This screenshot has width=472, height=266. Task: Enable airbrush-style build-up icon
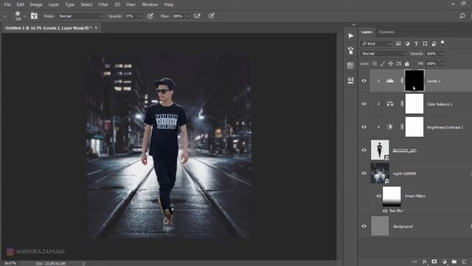(197, 16)
